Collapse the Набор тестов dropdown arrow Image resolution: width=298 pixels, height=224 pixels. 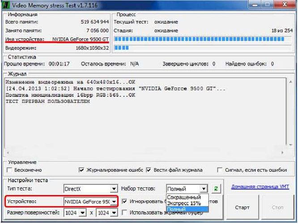coord(204,189)
